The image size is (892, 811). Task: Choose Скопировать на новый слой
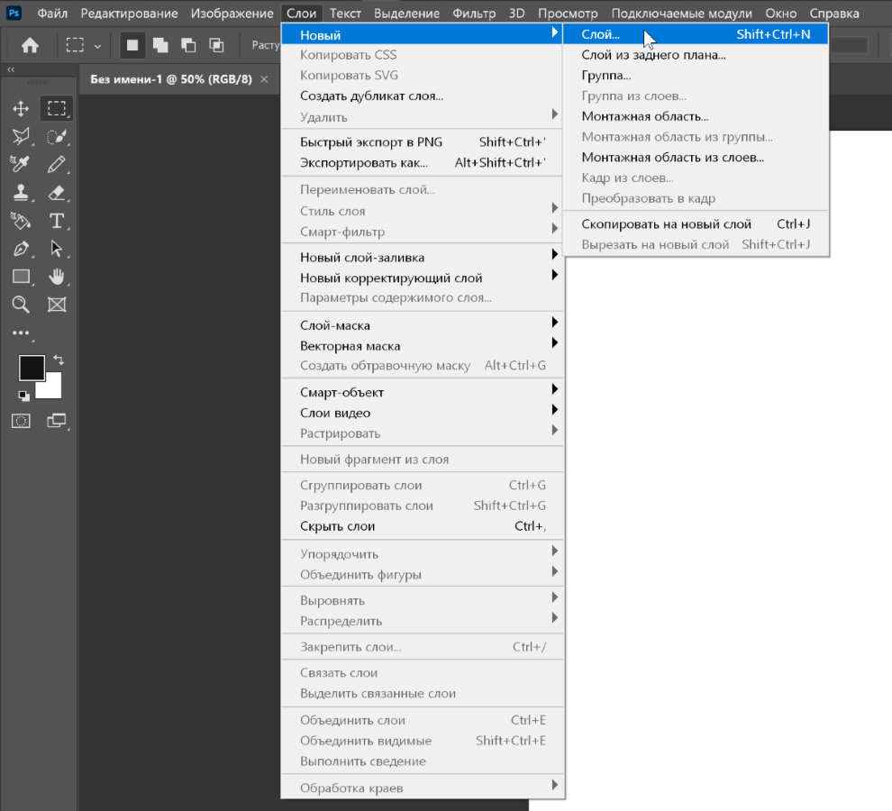tap(696, 224)
